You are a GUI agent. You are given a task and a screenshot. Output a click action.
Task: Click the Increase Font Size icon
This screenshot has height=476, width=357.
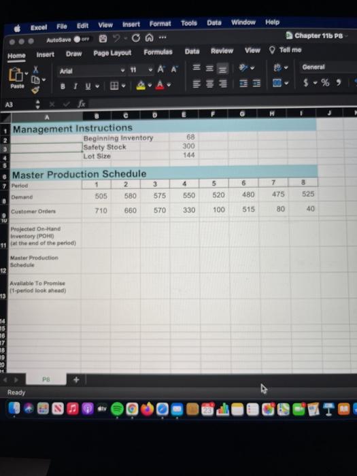click(x=161, y=69)
